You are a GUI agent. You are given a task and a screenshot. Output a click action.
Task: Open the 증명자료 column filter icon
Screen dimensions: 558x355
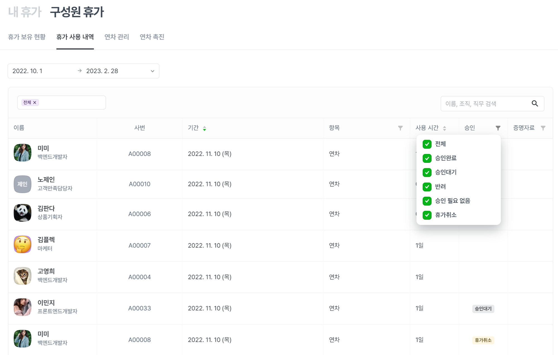click(x=543, y=128)
